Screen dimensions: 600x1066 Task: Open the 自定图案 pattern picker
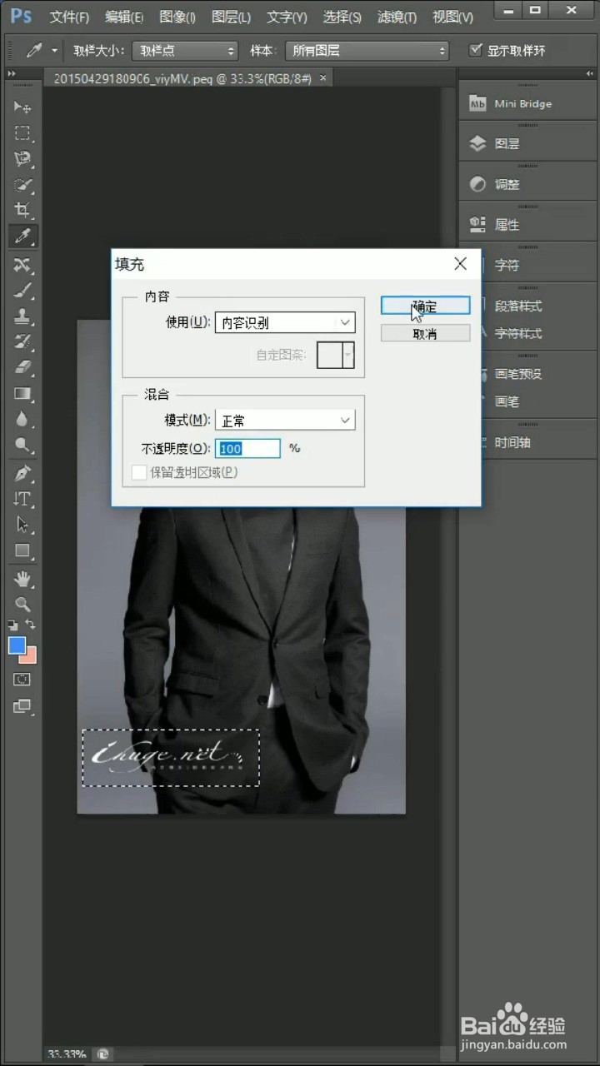pyautogui.click(x=336, y=355)
